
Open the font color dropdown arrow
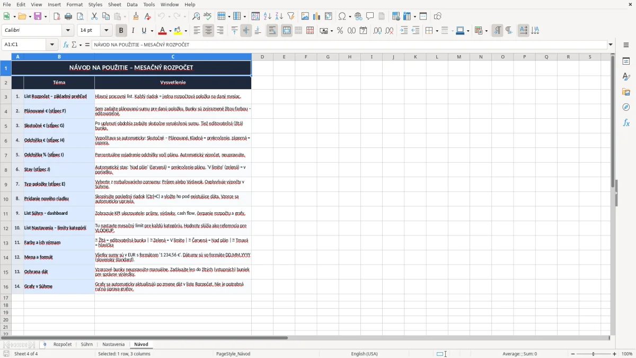click(x=170, y=31)
